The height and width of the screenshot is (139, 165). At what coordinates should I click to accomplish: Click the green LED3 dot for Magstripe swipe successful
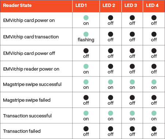[132, 82]
